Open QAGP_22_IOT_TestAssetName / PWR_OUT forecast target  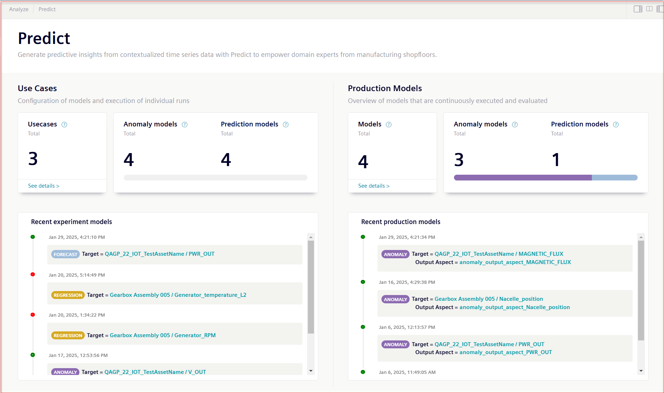pyautogui.click(x=160, y=254)
